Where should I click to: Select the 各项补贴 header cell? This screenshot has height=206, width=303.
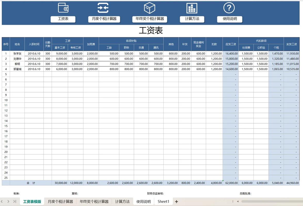coord(131,41)
